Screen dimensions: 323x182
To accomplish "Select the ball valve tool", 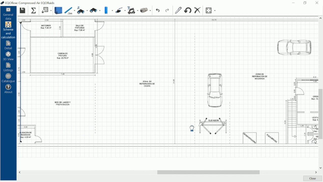I will point(119,10).
